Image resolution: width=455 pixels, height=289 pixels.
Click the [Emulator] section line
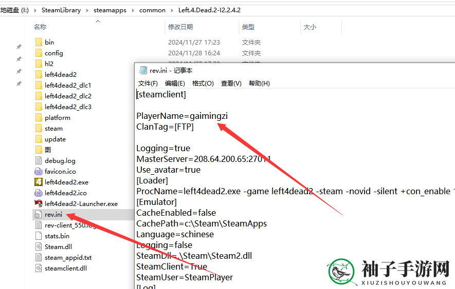click(156, 202)
